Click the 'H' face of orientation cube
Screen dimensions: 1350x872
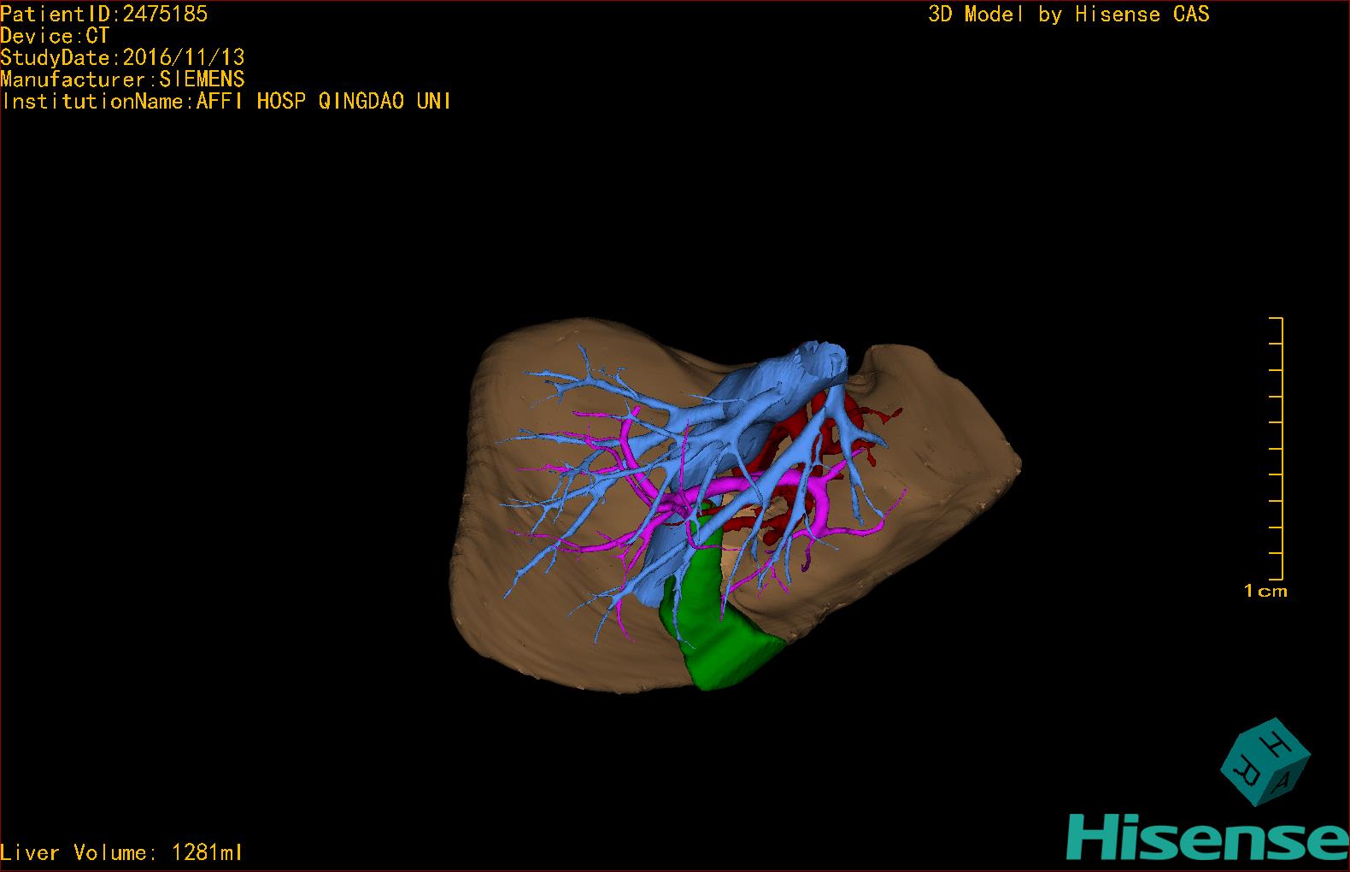pyautogui.click(x=1276, y=742)
